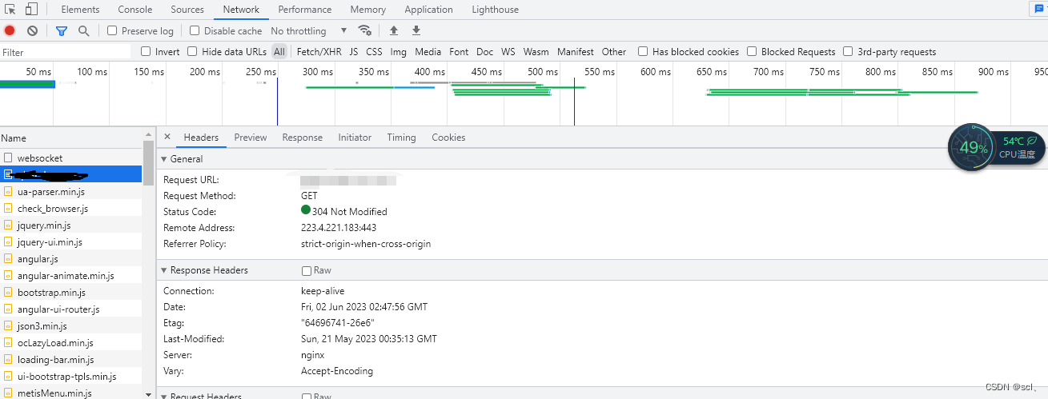Toggle Raw for Response Headers

(306, 270)
